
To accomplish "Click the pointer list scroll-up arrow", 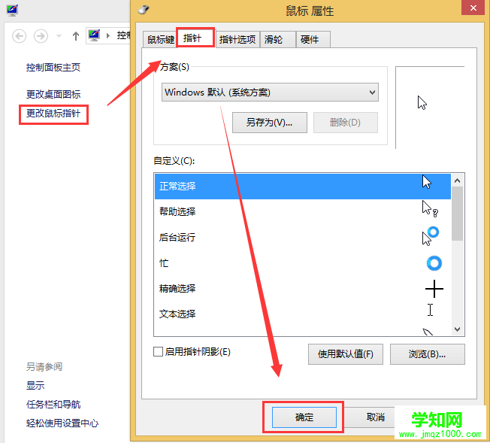I will point(457,181).
